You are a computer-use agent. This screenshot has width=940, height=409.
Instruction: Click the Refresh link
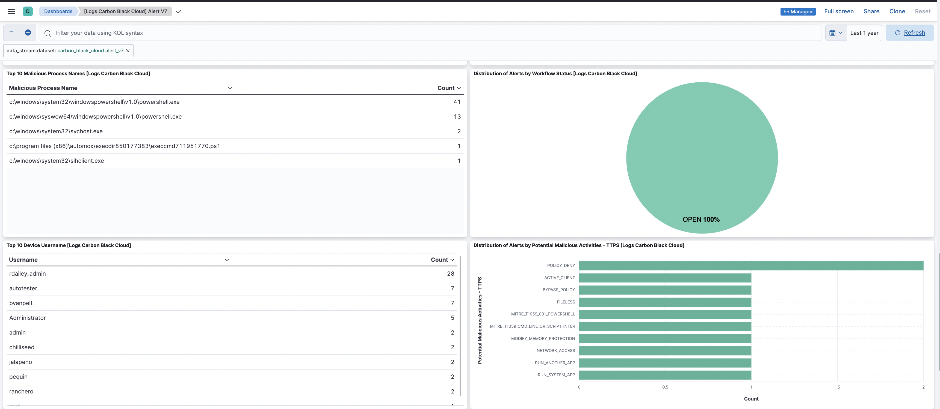tap(914, 32)
